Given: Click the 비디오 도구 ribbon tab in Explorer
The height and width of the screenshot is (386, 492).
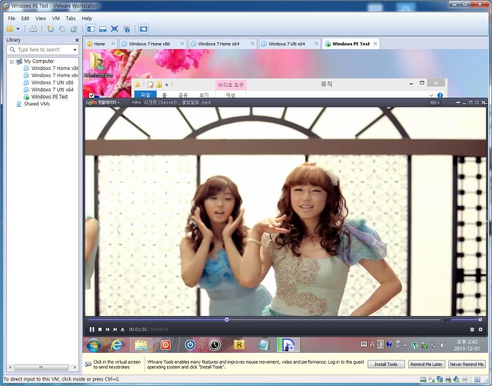Looking at the screenshot, I should click(x=231, y=85).
